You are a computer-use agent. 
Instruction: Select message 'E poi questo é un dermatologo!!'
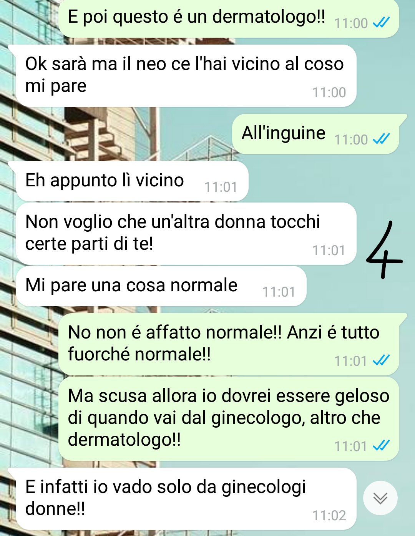coord(229,18)
